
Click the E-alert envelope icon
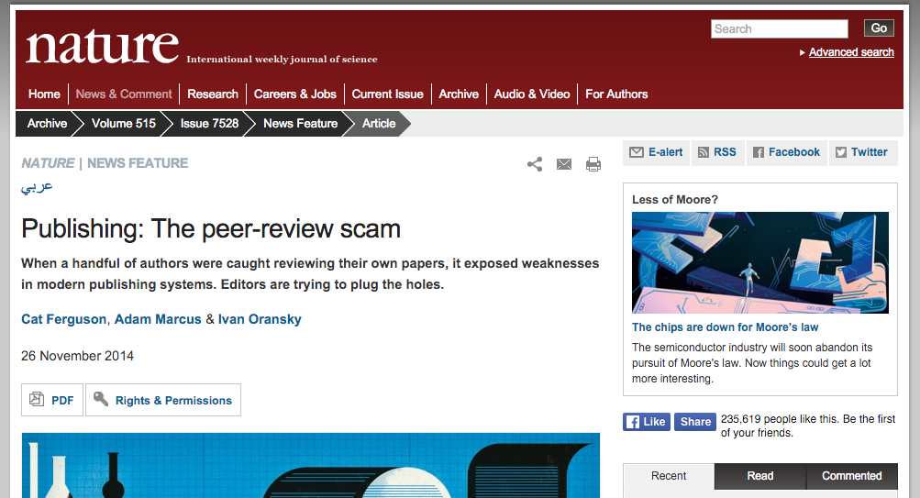[x=636, y=152]
